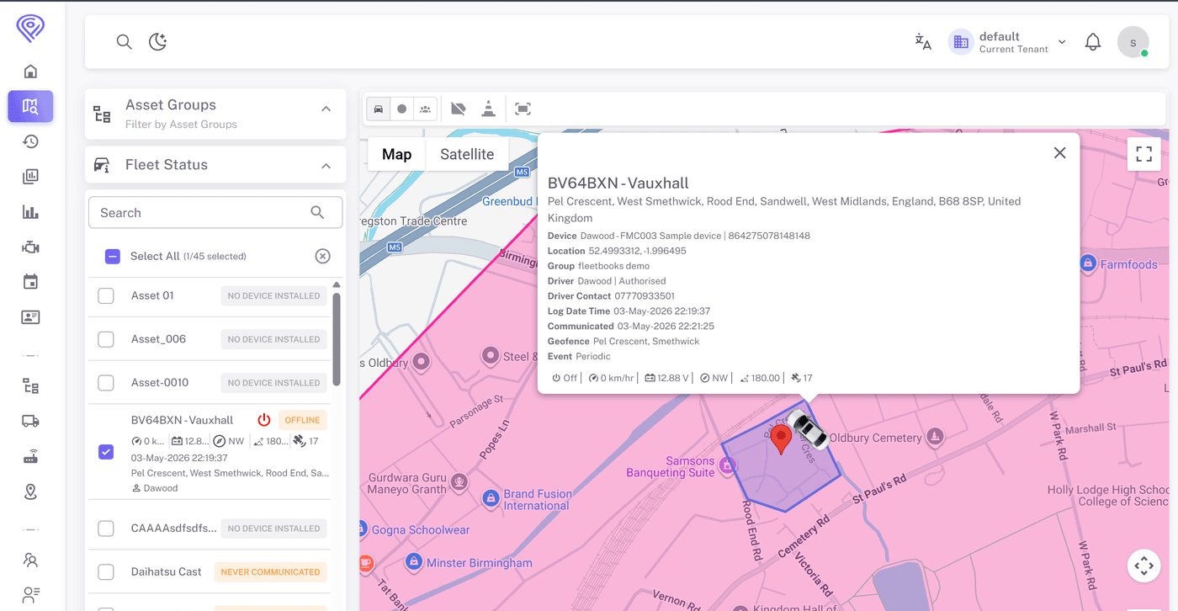Click the NEVER COMMUNICATED badge on Daihatsu Cast
Viewport: 1178px width, 611px height.
tap(270, 572)
